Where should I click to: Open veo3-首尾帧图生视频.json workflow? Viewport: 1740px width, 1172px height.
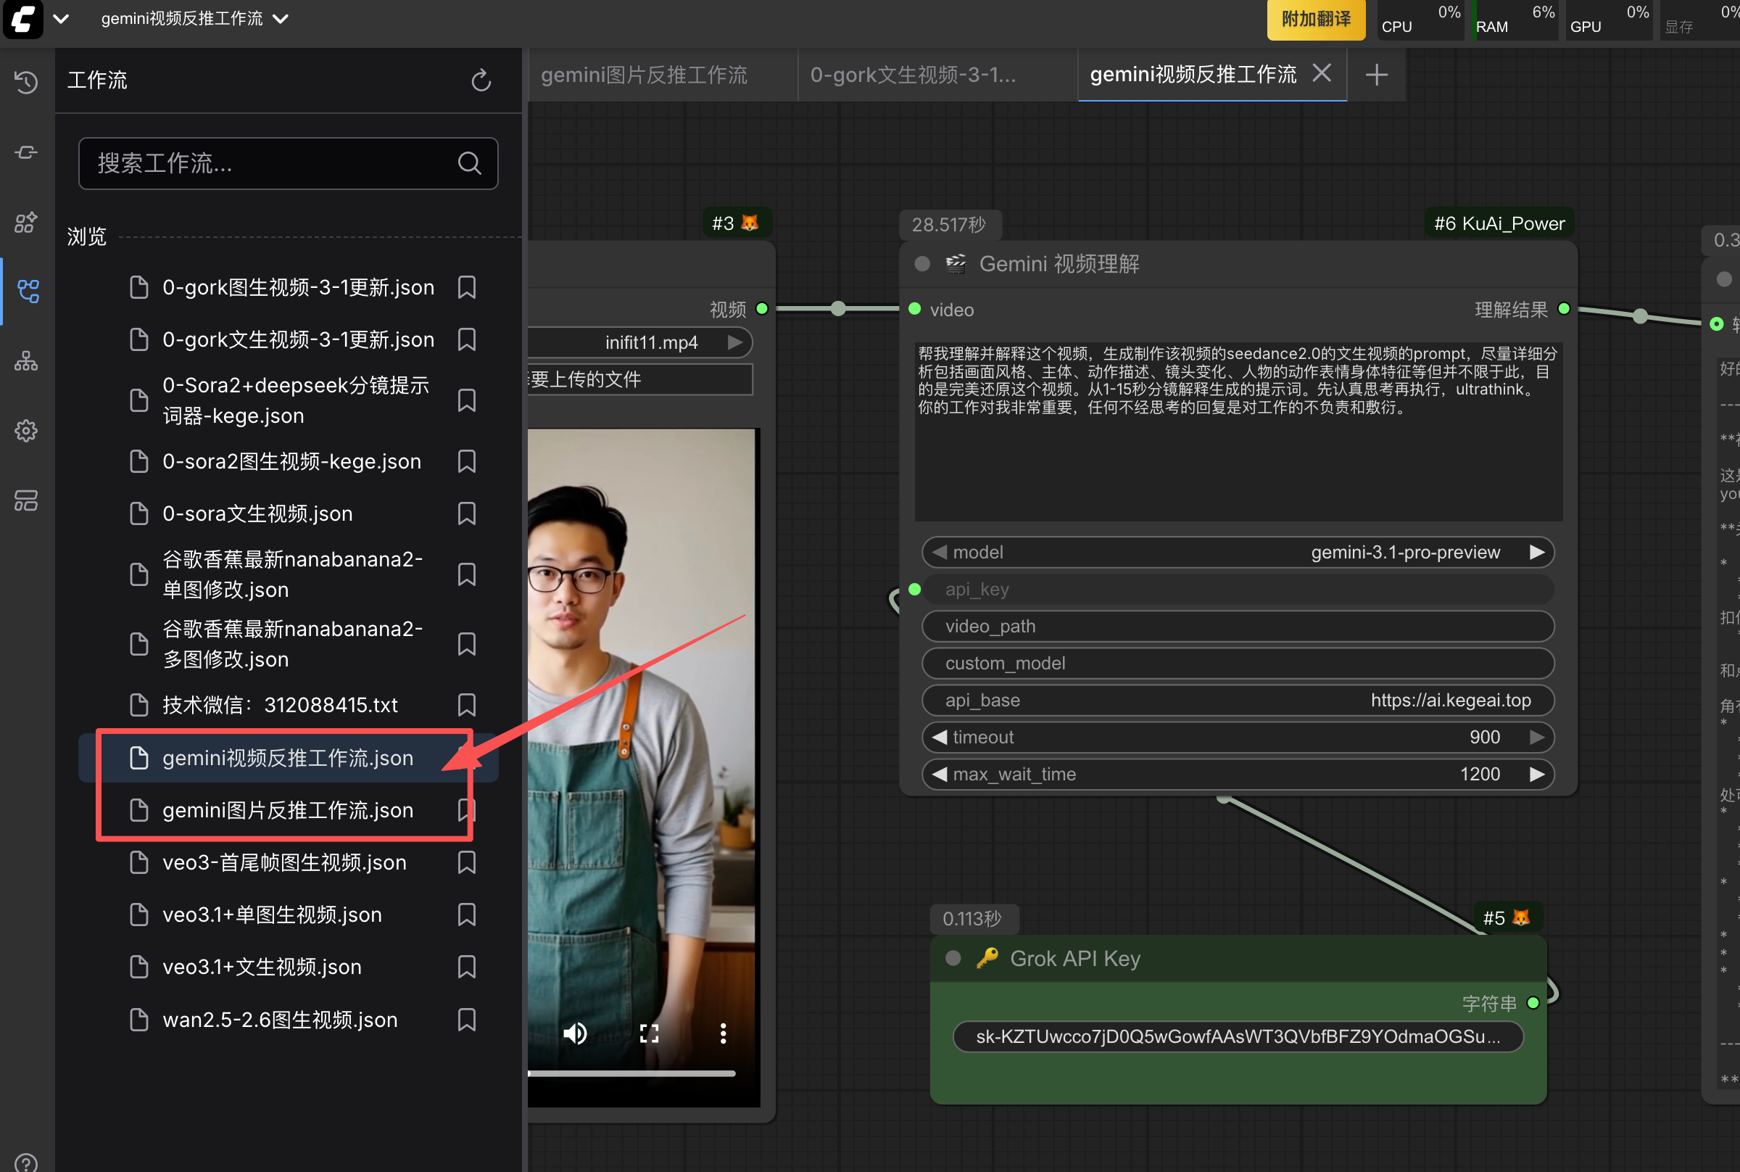coord(284,862)
